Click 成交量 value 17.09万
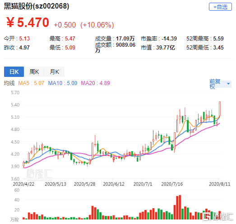Screen dimensions: 236x224 tap(125, 39)
